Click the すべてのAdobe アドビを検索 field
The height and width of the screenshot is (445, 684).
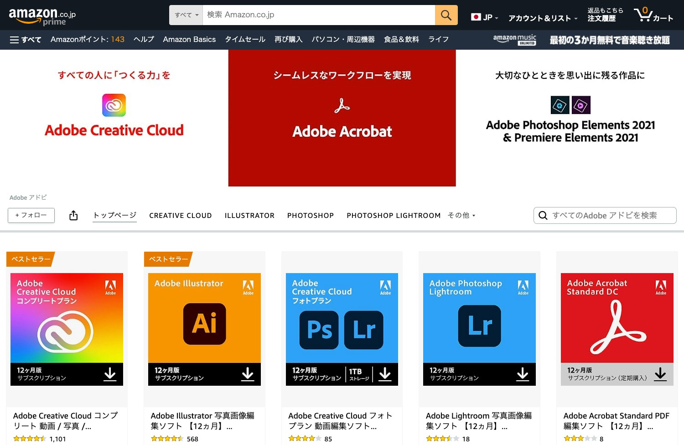[605, 215]
